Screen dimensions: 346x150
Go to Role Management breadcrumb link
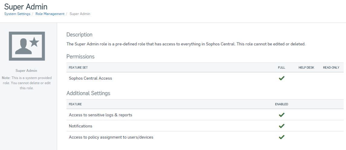(50, 14)
